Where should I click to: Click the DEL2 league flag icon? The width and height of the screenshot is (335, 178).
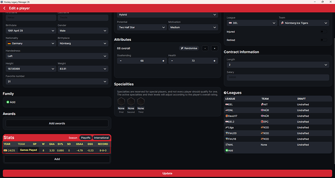[x=227, y=122]
